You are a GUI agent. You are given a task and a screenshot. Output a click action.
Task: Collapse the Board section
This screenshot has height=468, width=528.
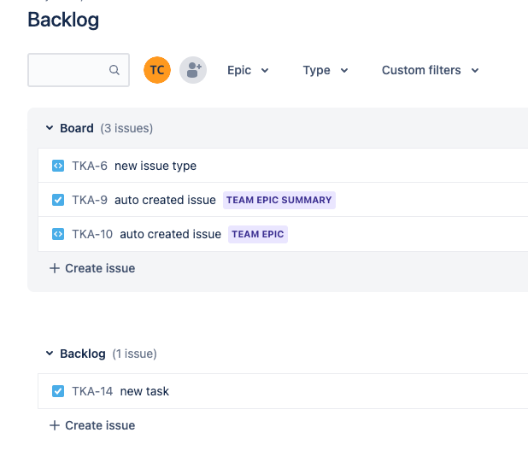tap(50, 128)
